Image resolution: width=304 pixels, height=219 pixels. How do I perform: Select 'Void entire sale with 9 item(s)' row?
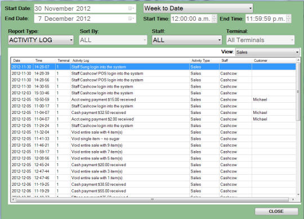(153, 145)
